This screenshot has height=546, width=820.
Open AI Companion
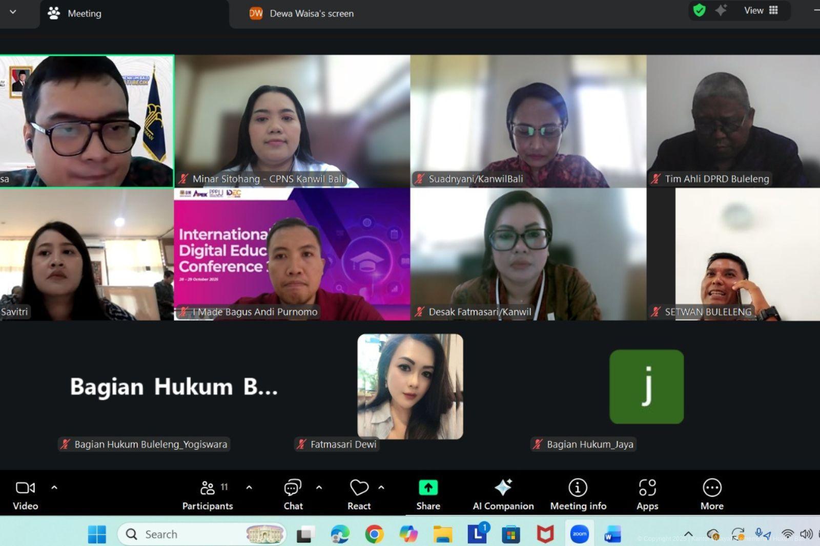[x=503, y=495]
